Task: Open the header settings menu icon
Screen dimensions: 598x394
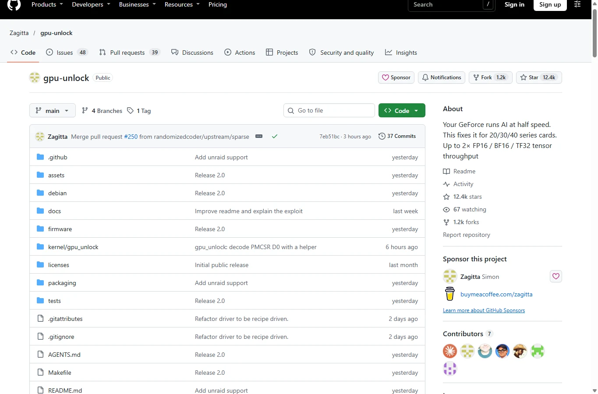Action: (577, 4)
